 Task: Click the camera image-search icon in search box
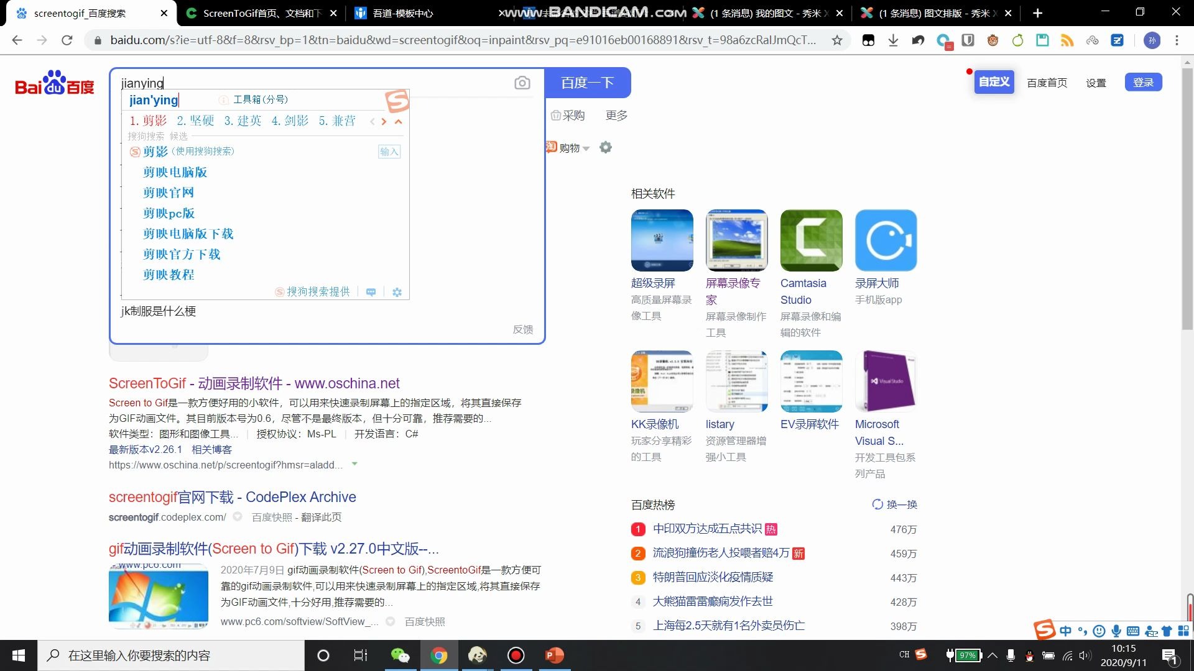[x=522, y=83]
